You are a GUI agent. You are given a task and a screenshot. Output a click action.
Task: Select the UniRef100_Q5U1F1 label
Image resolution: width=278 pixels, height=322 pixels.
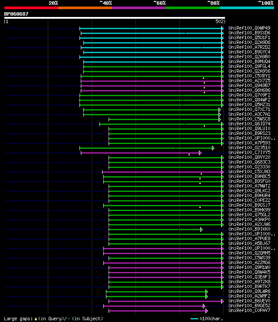coord(249,37)
